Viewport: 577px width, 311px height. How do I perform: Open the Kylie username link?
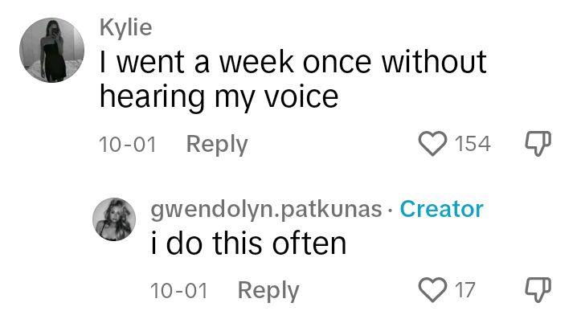tap(126, 27)
